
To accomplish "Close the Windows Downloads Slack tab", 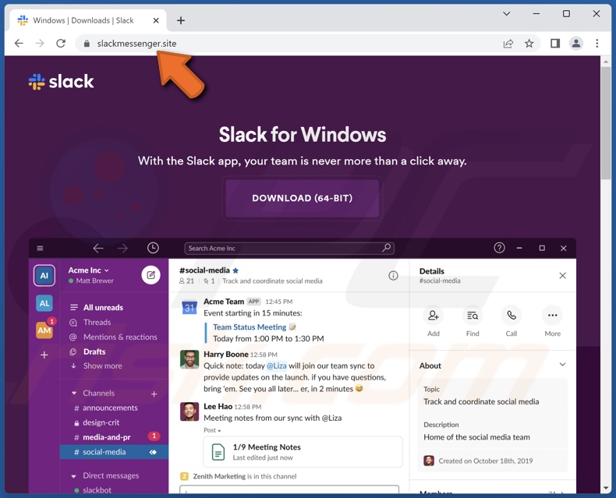I will [156, 20].
